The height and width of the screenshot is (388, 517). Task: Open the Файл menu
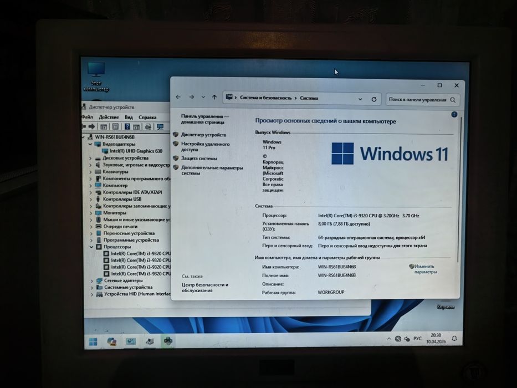(88, 117)
